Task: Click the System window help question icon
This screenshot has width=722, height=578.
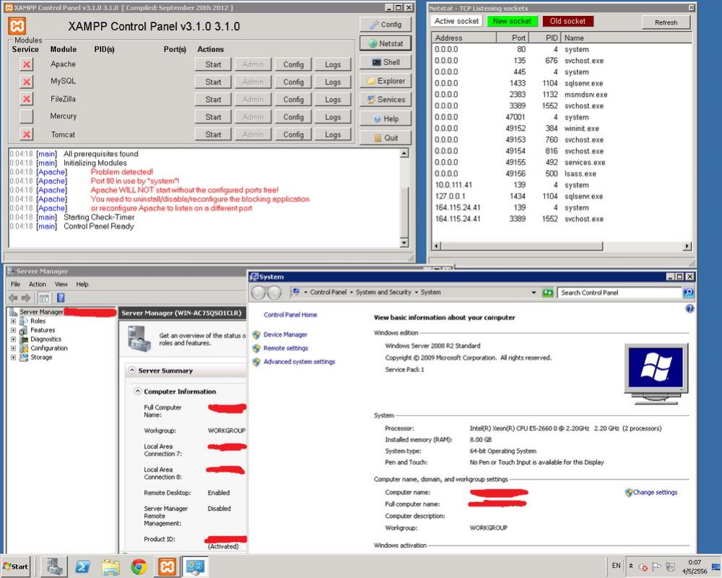Action: [x=690, y=309]
